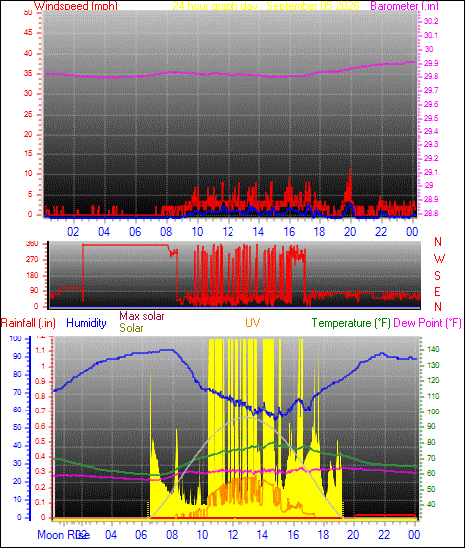Click the 270 degree wind direction value
Image resolution: width=465 pixels, height=548 pixels.
(32, 260)
